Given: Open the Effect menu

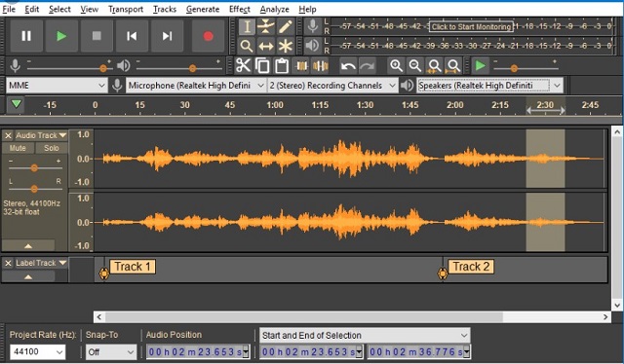Looking at the screenshot, I should click(x=240, y=9).
